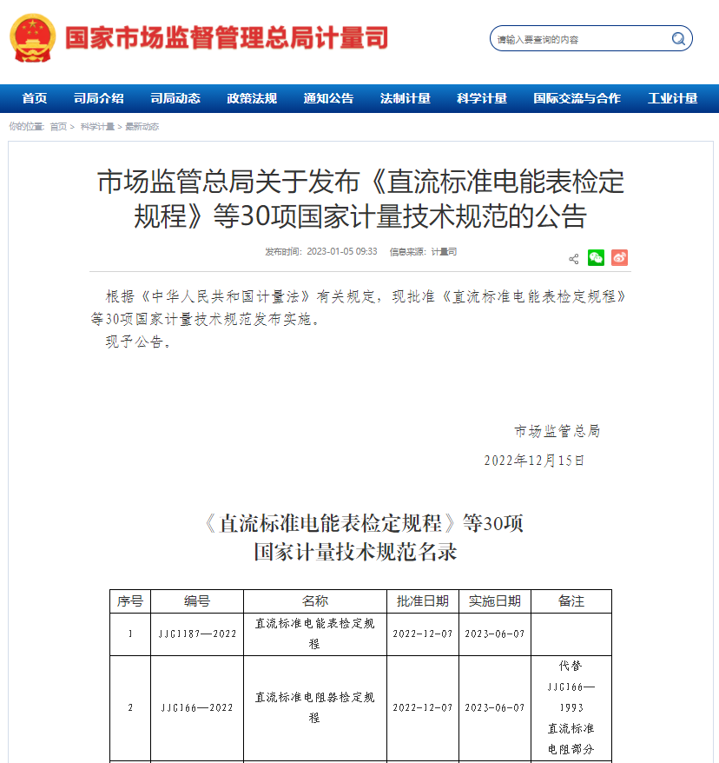
Task: Click the 编号 table column header
Action: tap(197, 601)
